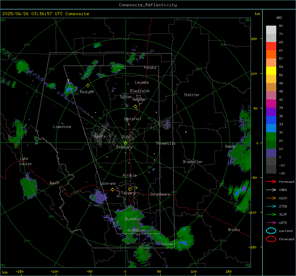This screenshot has height=276, width=296.
Task: Click the Banff label
Action: point(54,183)
